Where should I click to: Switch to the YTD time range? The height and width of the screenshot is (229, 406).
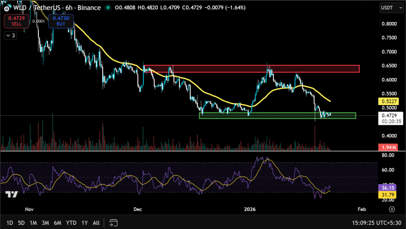coord(71,223)
